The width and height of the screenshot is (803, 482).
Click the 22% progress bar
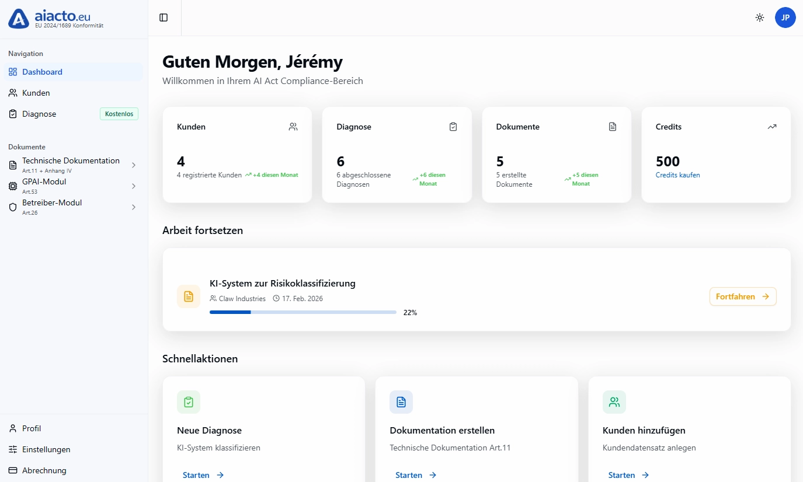coord(303,312)
